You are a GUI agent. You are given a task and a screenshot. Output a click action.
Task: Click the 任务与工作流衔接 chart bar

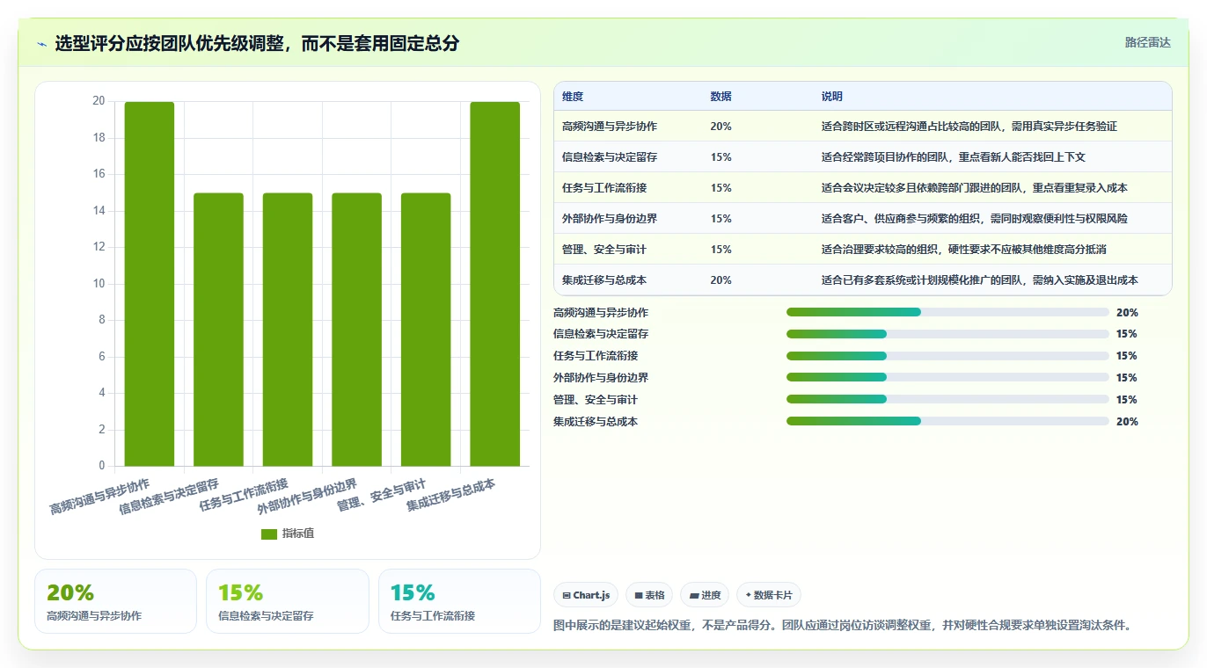(288, 330)
